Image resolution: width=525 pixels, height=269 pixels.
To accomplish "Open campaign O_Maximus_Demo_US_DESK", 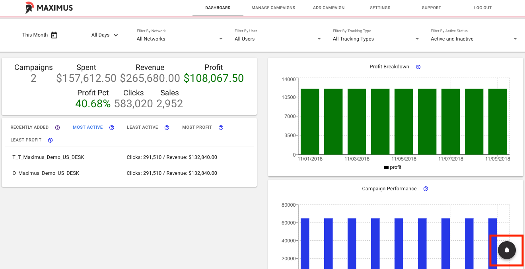I will click(46, 173).
